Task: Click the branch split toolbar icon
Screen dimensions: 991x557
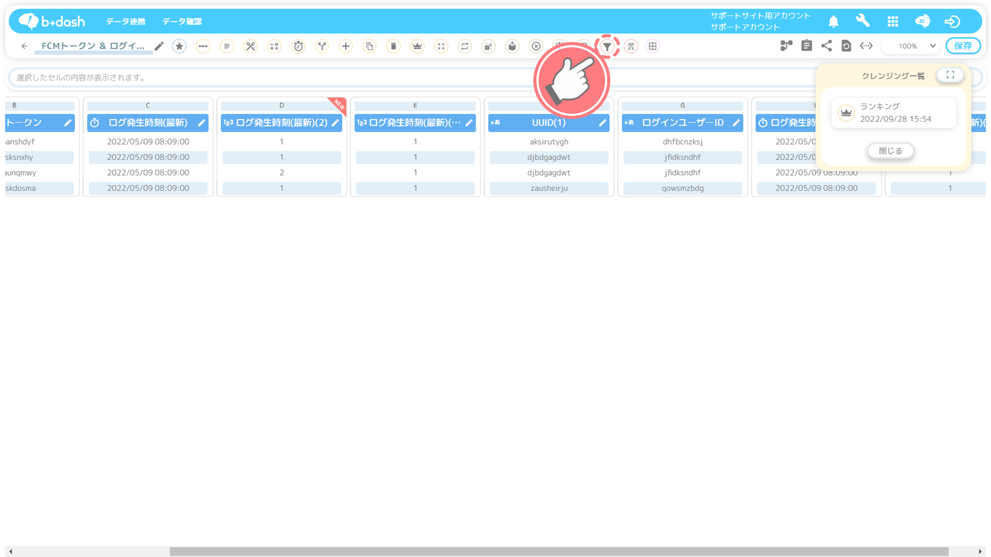Action: (x=322, y=46)
